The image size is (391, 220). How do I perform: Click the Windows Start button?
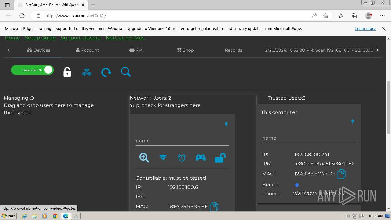[x=8, y=216]
